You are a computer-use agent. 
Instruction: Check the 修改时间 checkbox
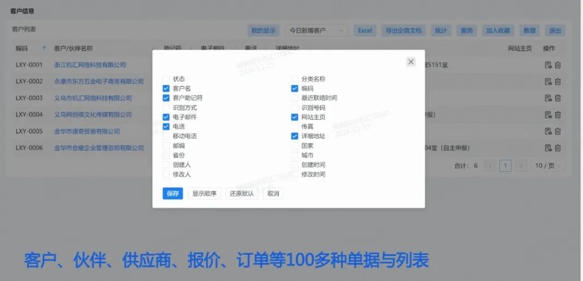click(x=294, y=174)
